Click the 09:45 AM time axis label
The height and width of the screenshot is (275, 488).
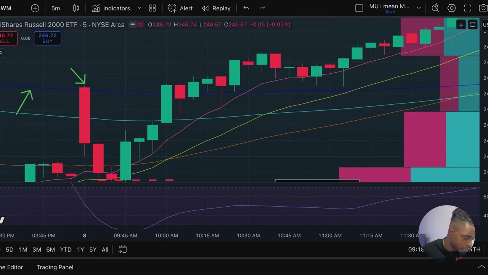[125, 235]
